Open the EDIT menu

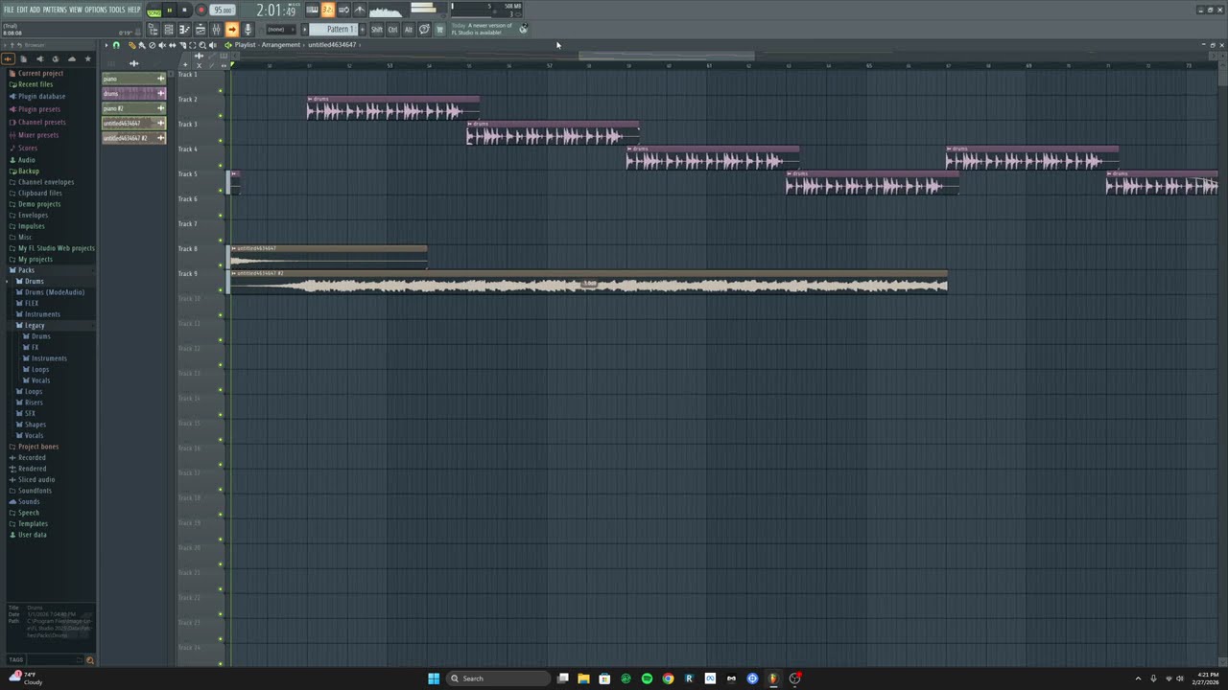[x=22, y=10]
